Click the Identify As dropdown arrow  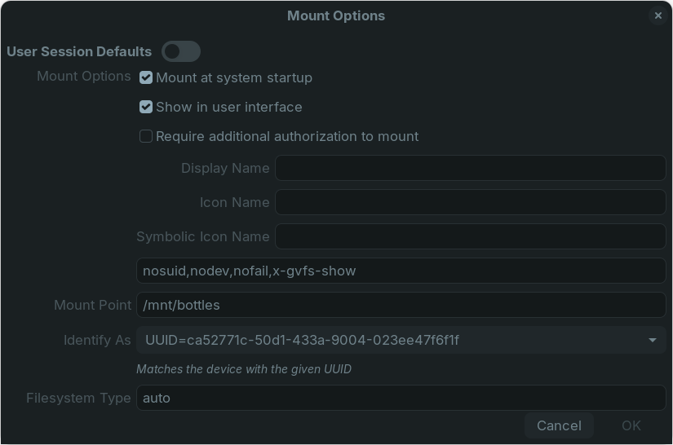tap(652, 340)
